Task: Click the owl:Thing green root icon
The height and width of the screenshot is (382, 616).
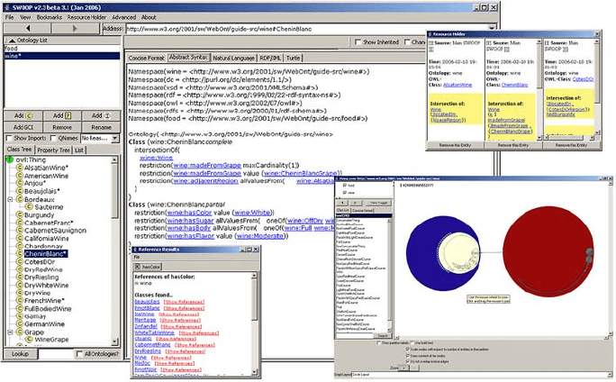Action: (10, 159)
